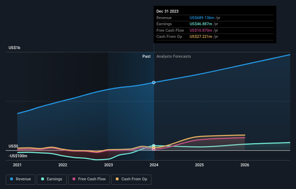Click the Revenue data point at 2024

click(x=154, y=83)
